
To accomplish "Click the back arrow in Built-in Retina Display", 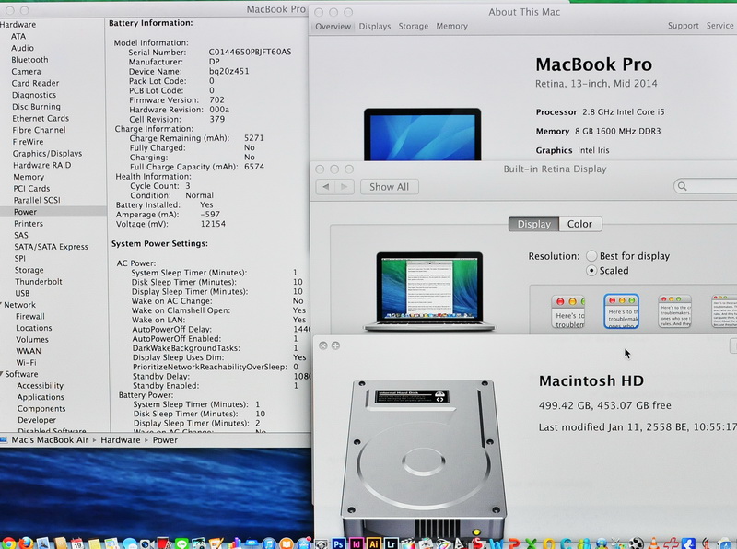I will pos(325,187).
